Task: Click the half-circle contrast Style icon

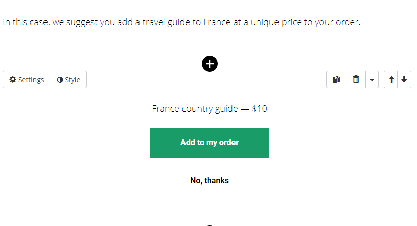Action: point(60,80)
